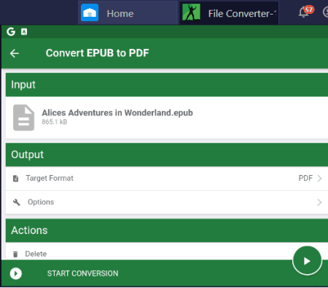Click the Delete action label
Image resolution: width=328 pixels, height=288 pixels.
click(36, 254)
